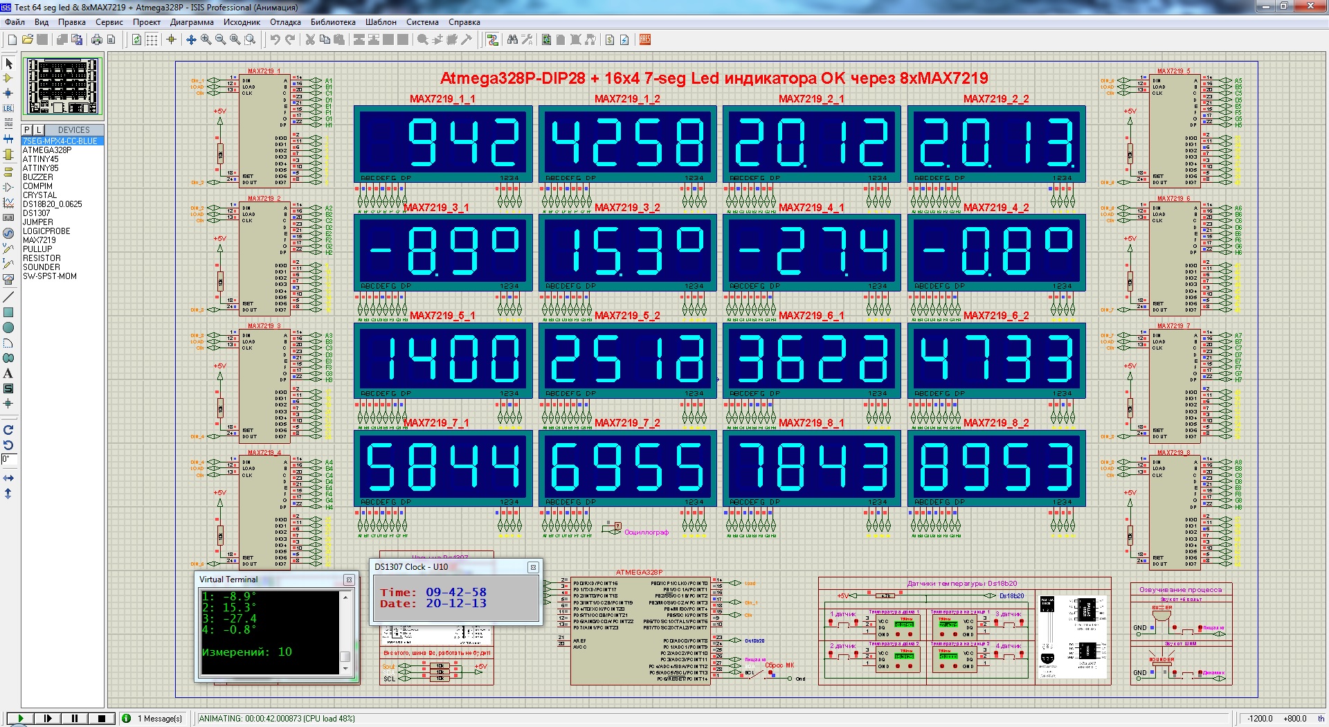Image resolution: width=1329 pixels, height=727 pixels.
Task: Flip selection with horizontal mirror icon
Action: tap(8, 478)
